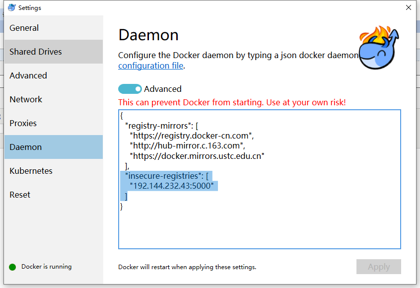This screenshot has width=420, height=288.
Task: Open the Kubernetes settings
Action: coord(54,171)
